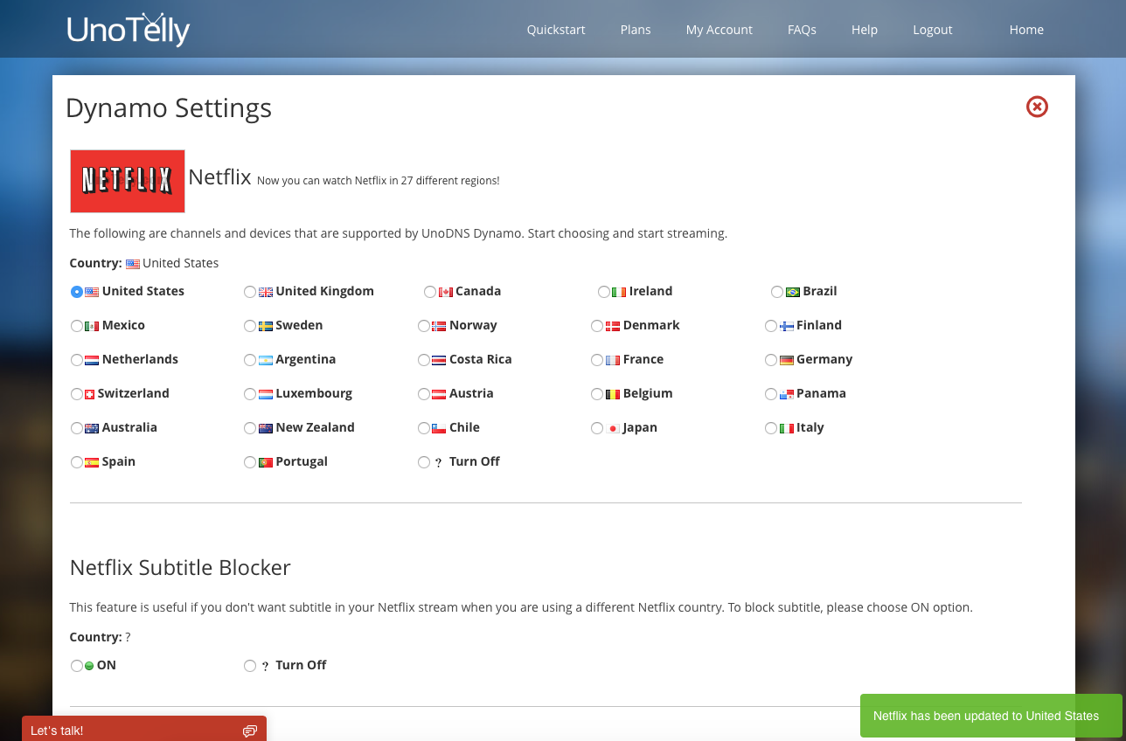Click the Sweden flag icon
1126x741 pixels.
coord(266,326)
